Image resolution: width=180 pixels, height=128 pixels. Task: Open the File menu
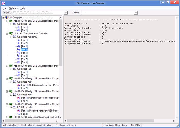(4, 8)
